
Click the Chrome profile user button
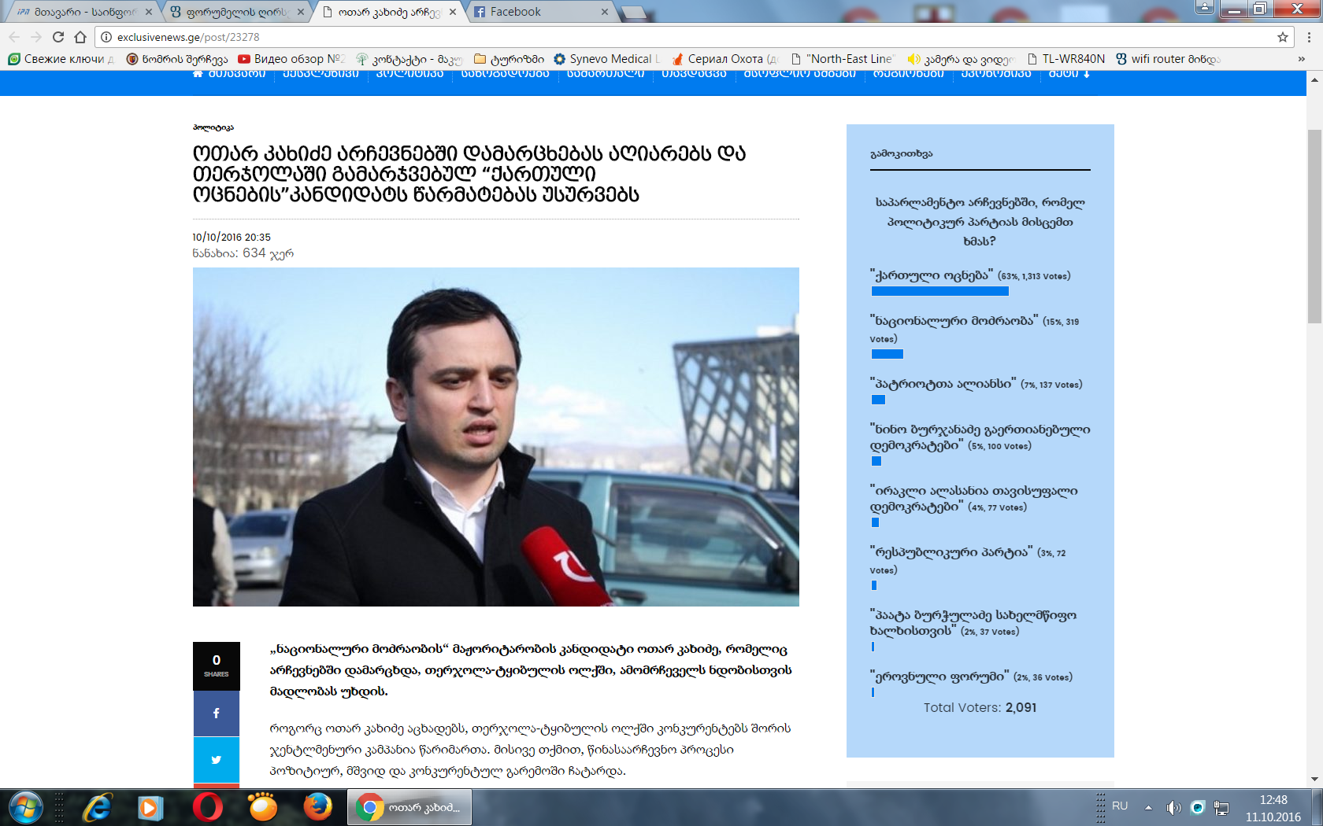coord(1205,8)
